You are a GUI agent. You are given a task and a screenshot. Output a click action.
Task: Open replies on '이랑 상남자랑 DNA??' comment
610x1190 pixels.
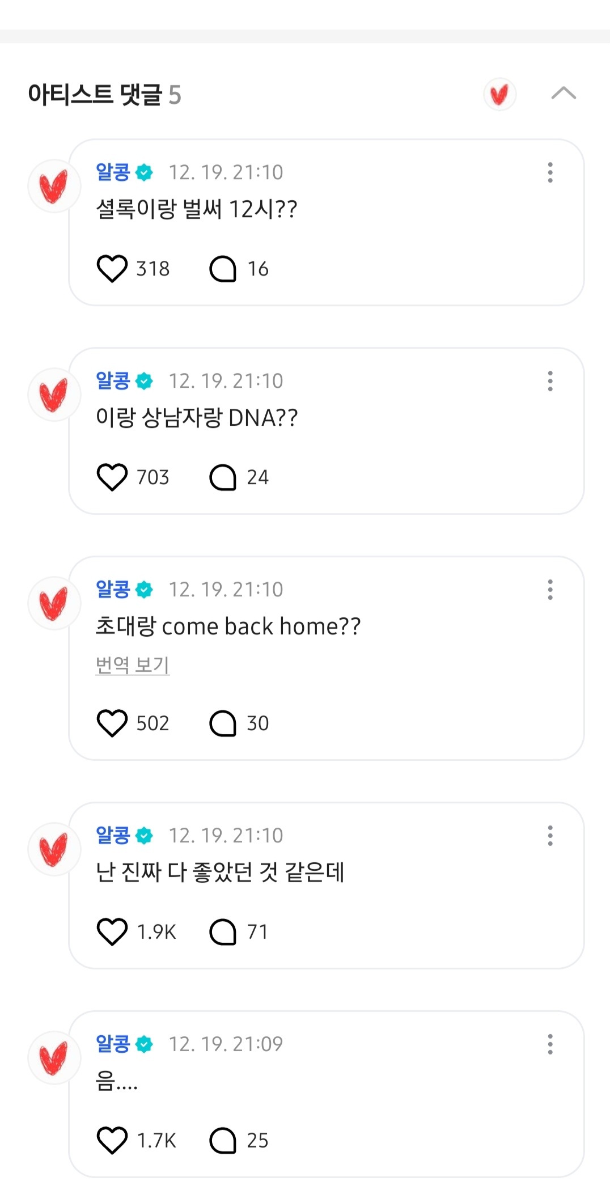(223, 477)
